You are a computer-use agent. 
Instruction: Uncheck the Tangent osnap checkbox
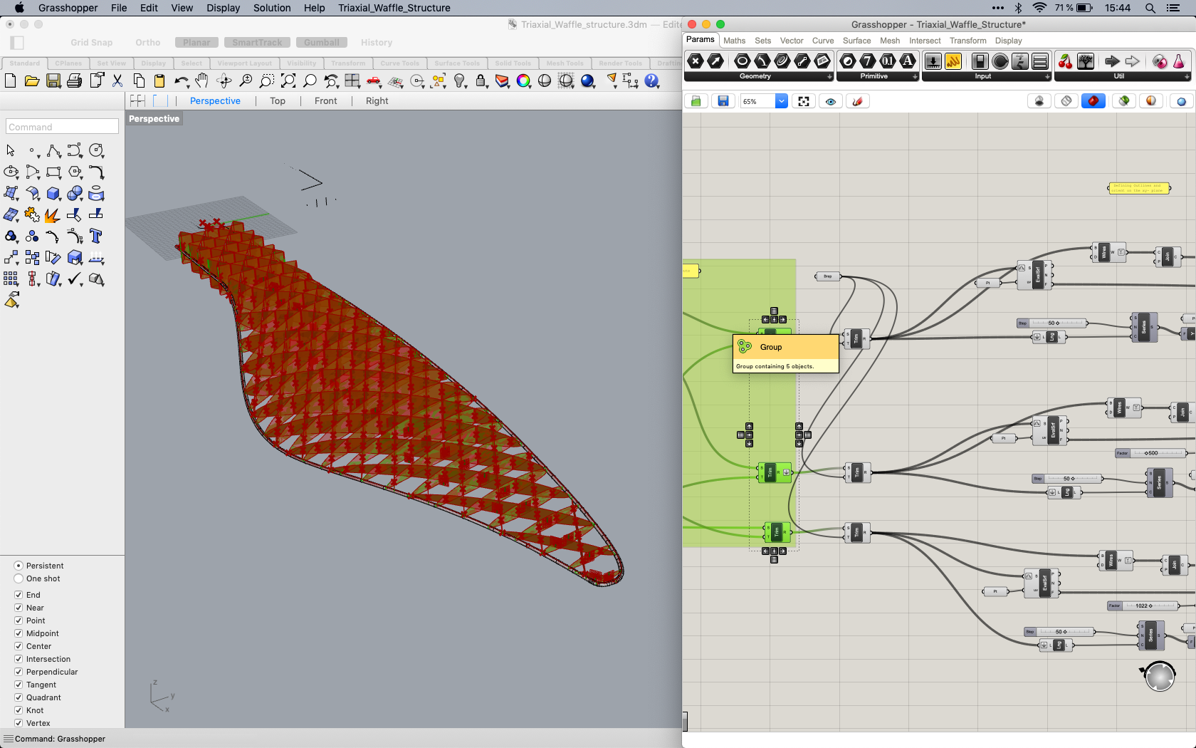point(19,685)
